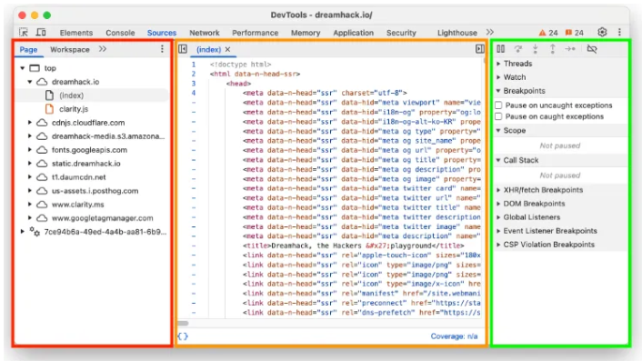Enable Pause on uncaught exceptions

coord(498,105)
